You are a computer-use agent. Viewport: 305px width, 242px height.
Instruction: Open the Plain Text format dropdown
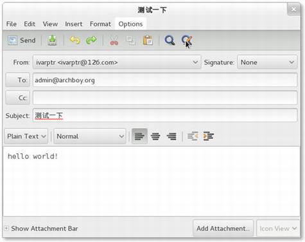pyautogui.click(x=26, y=136)
